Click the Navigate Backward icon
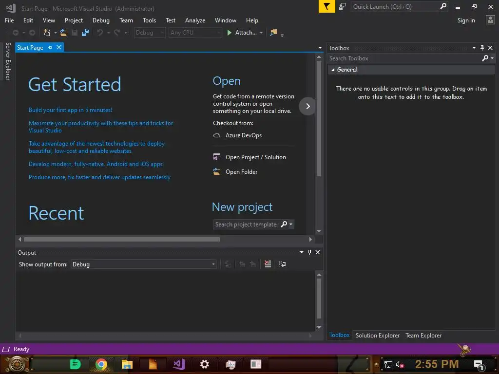The image size is (499, 374). 15,33
